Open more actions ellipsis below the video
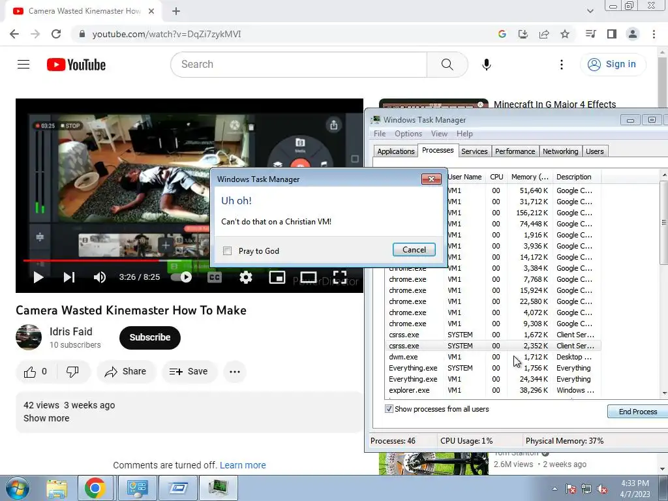Image resolution: width=668 pixels, height=501 pixels. [x=235, y=371]
